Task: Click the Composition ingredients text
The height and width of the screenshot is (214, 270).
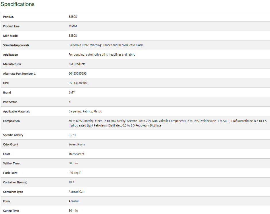Action: [167, 123]
